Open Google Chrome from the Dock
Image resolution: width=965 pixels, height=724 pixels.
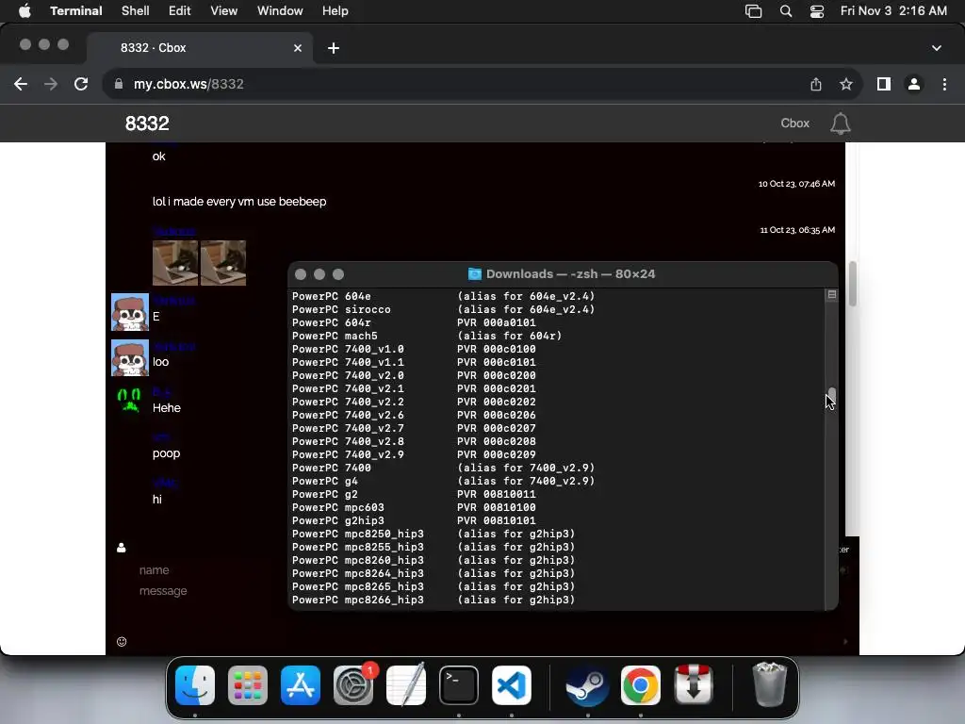click(x=640, y=685)
